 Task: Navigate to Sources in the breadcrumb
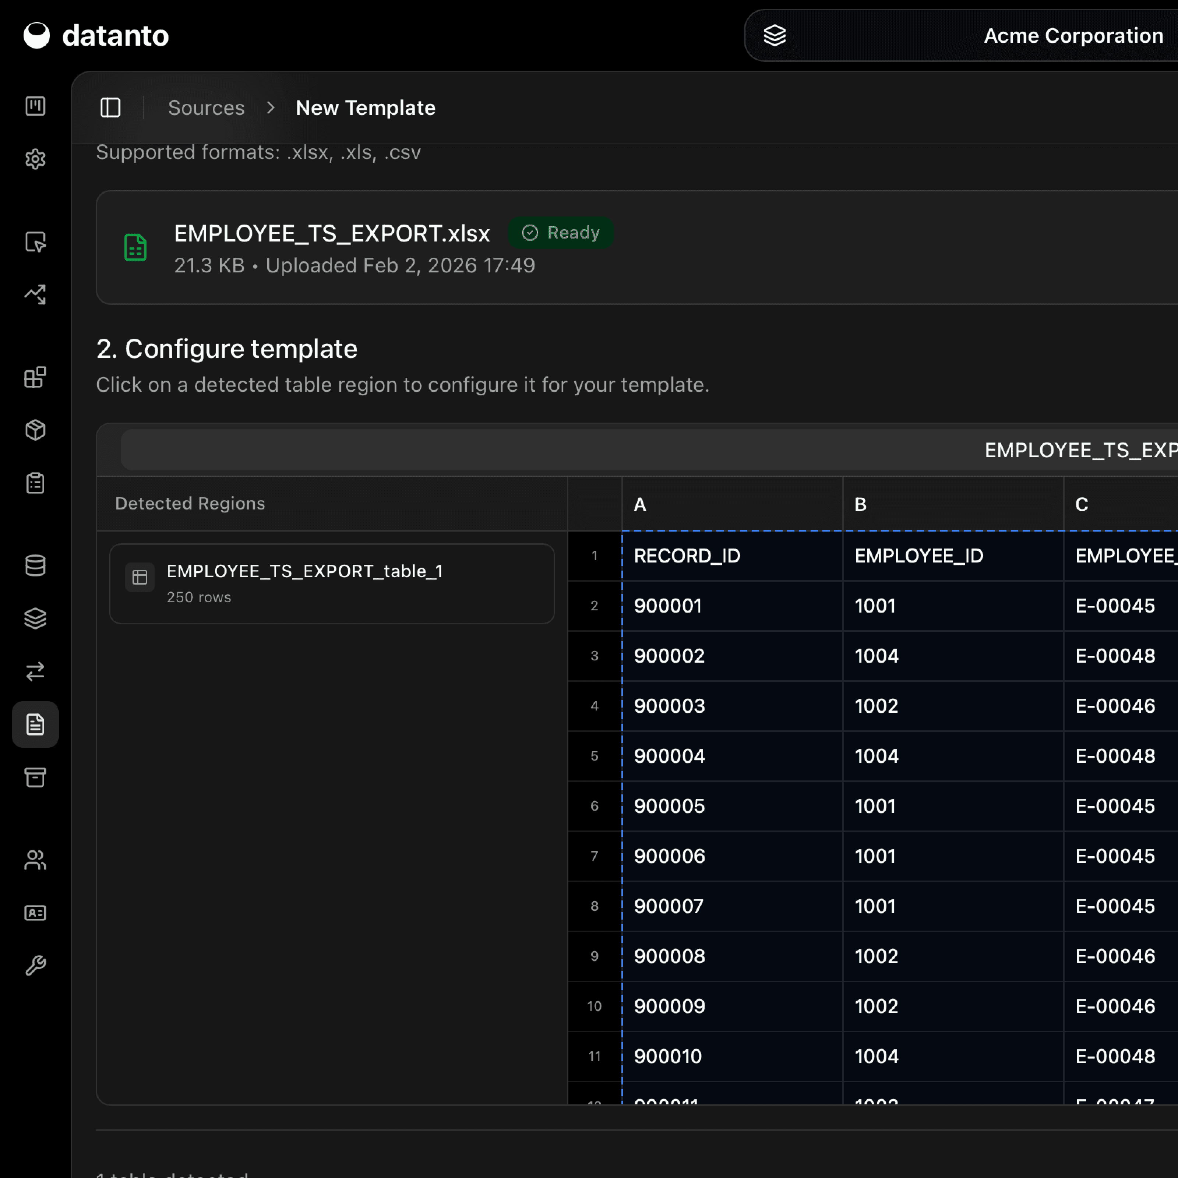tap(206, 107)
